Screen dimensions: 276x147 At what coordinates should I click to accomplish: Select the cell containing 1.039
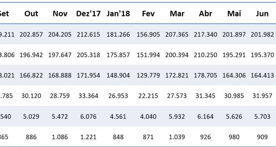point(177,137)
